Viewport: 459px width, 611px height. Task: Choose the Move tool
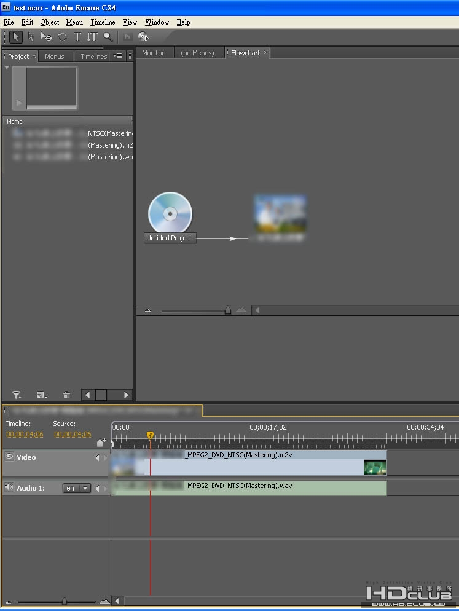tap(46, 37)
